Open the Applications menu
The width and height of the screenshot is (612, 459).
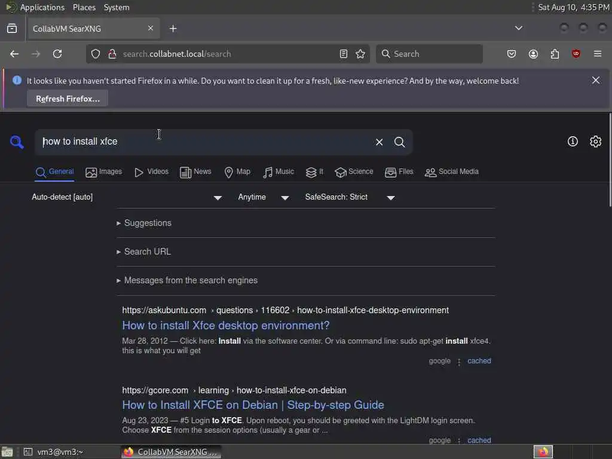(42, 7)
